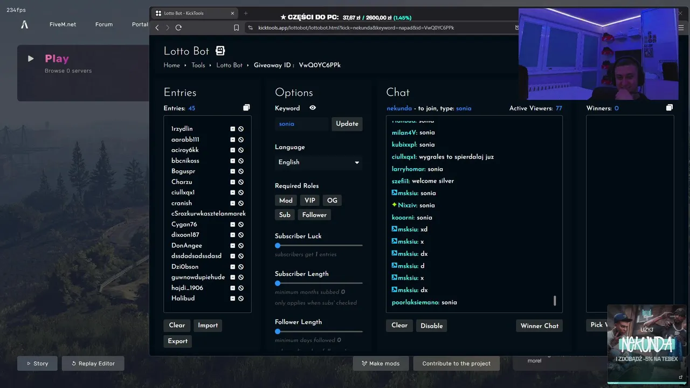Click the browser address bar URL
The height and width of the screenshot is (388, 690).
coord(356,27)
